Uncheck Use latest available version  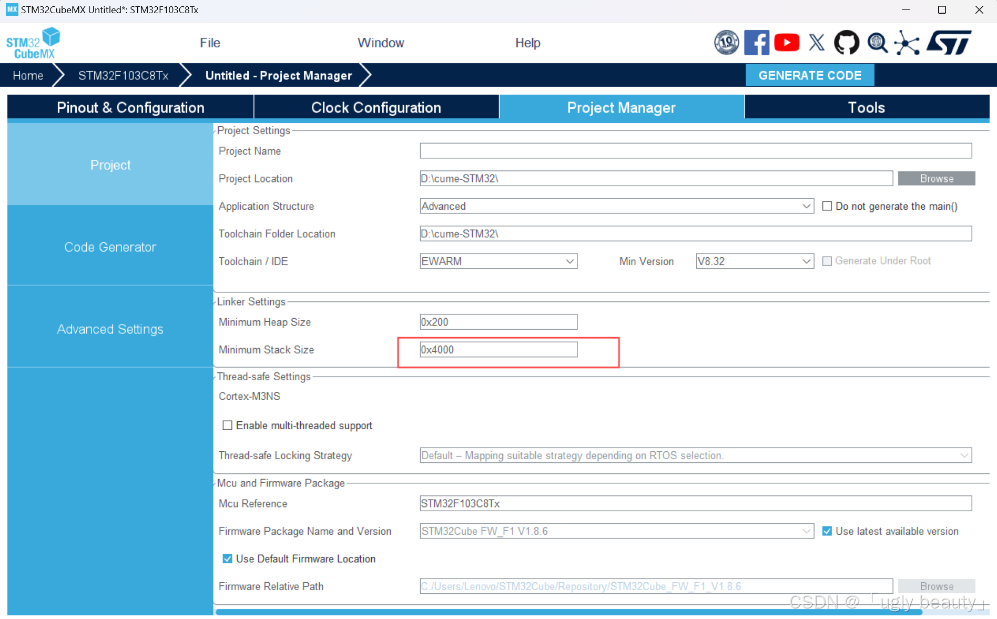[827, 531]
